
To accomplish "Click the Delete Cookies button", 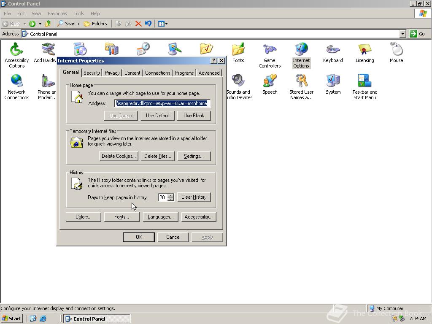I will [119, 156].
